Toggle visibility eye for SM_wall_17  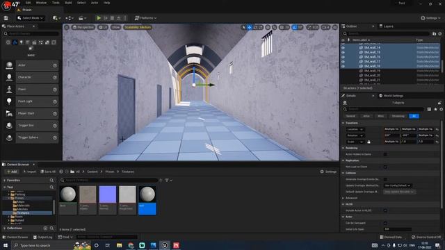(x=343, y=62)
